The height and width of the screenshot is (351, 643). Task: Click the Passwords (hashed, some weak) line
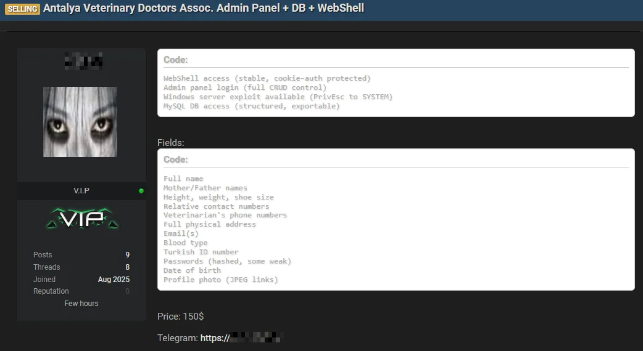pyautogui.click(x=227, y=261)
